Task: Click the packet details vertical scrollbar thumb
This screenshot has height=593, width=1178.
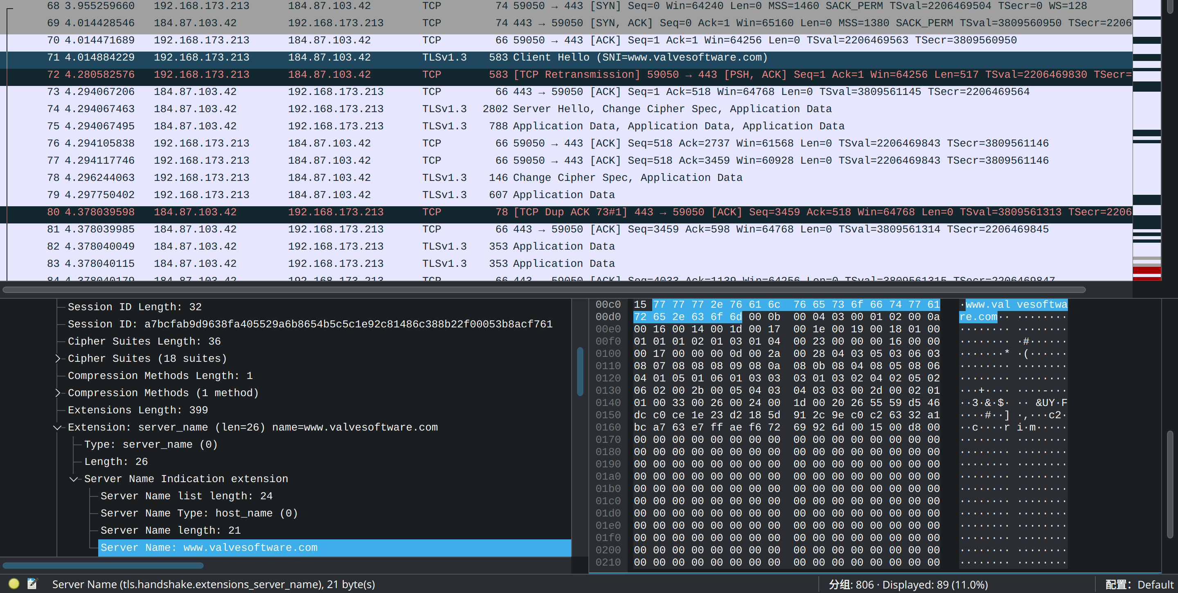Action: (x=580, y=371)
